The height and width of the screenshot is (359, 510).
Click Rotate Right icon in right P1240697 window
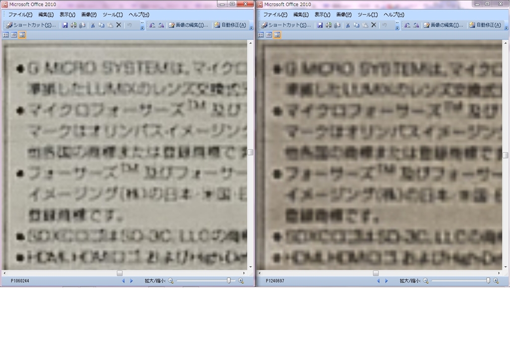416,25
